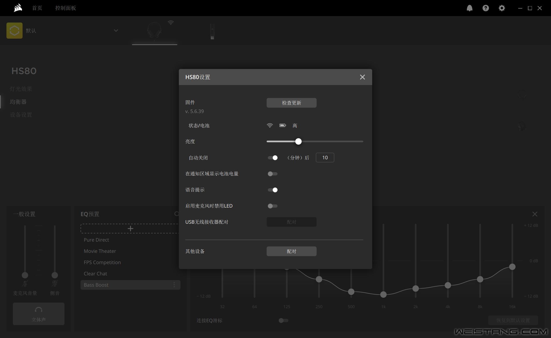Select the USB wireless receiver device icon
The width and height of the screenshot is (551, 338).
[212, 32]
